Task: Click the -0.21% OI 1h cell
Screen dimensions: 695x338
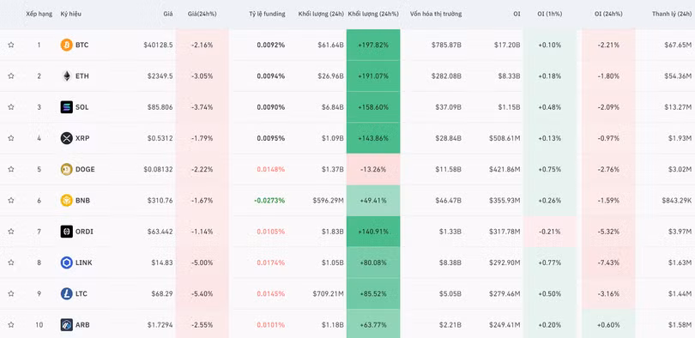Action: (550, 232)
